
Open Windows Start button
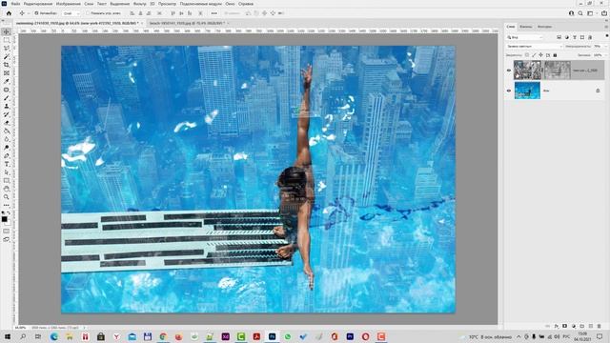7,336
